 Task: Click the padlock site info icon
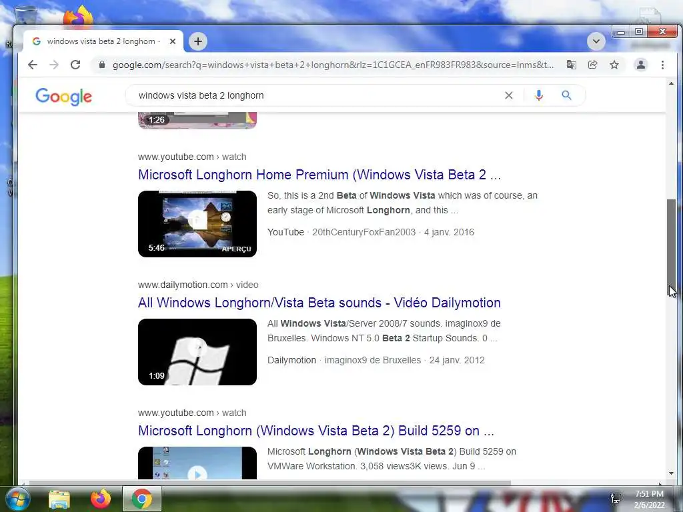pyautogui.click(x=102, y=65)
